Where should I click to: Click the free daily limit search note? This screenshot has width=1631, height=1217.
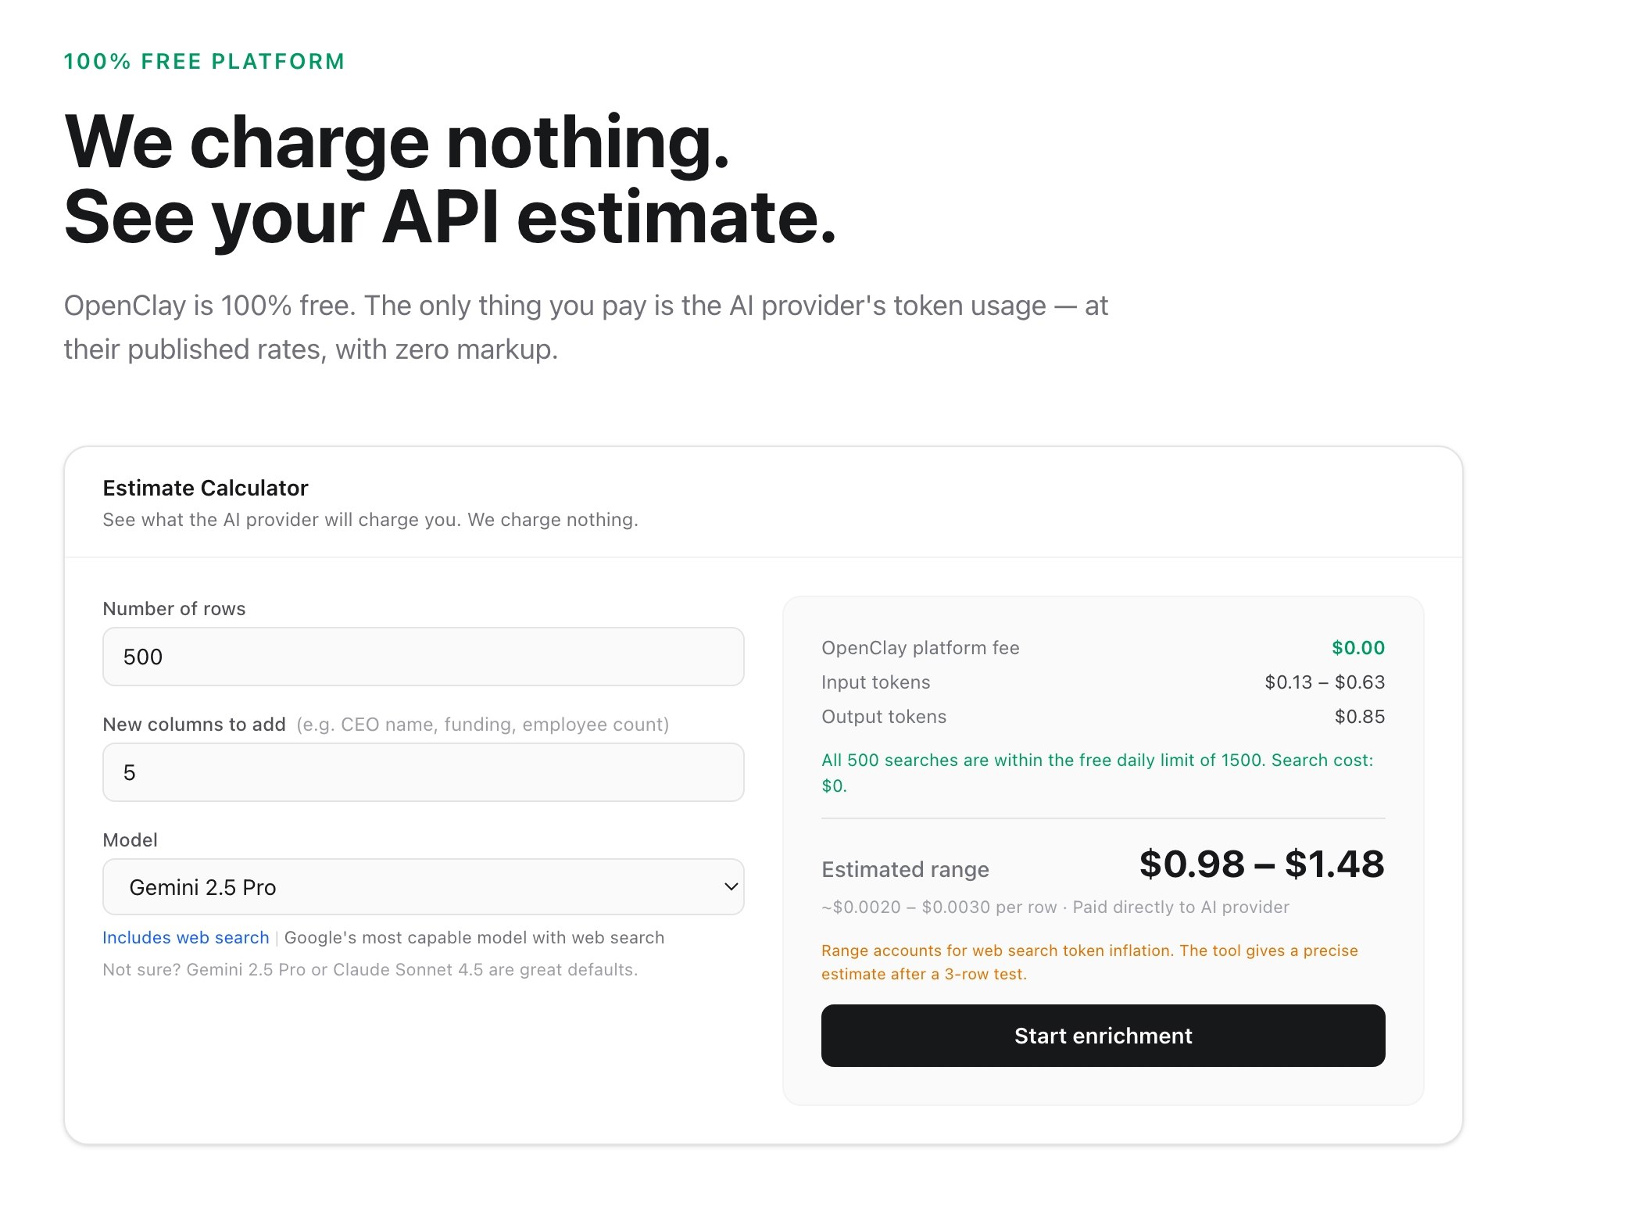click(x=1096, y=772)
